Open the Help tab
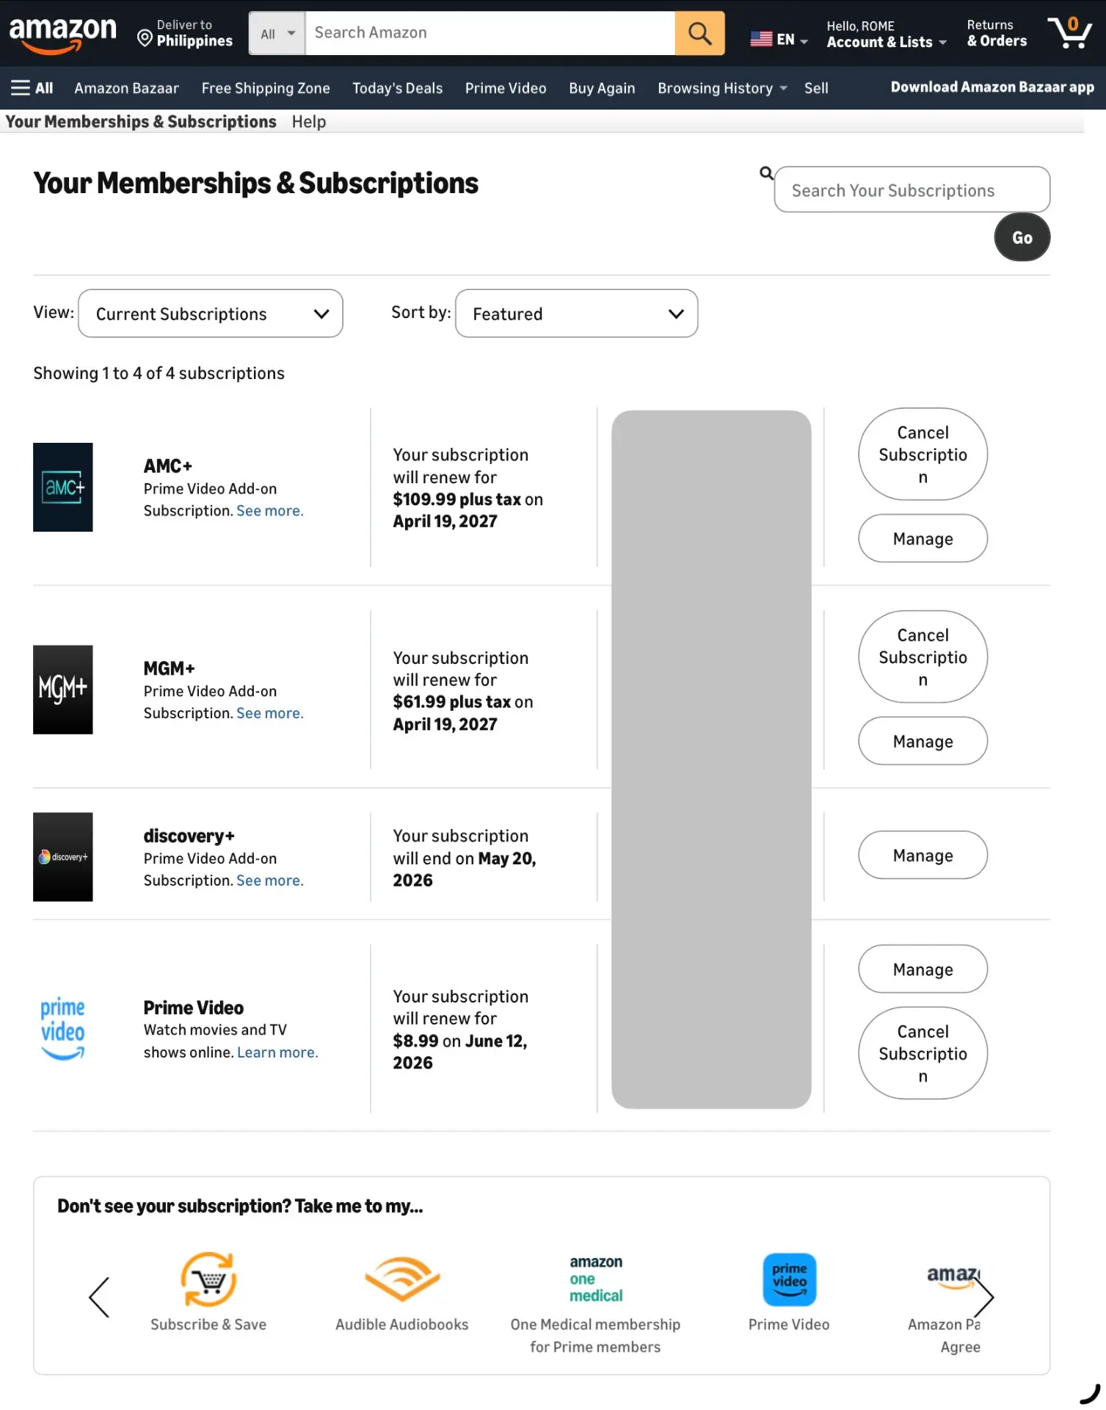 (x=309, y=122)
